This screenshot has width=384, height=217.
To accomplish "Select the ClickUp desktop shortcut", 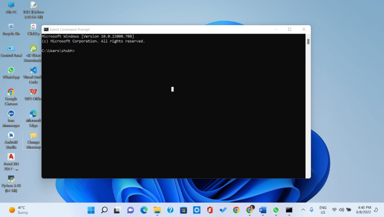I will pyautogui.click(x=33, y=30).
